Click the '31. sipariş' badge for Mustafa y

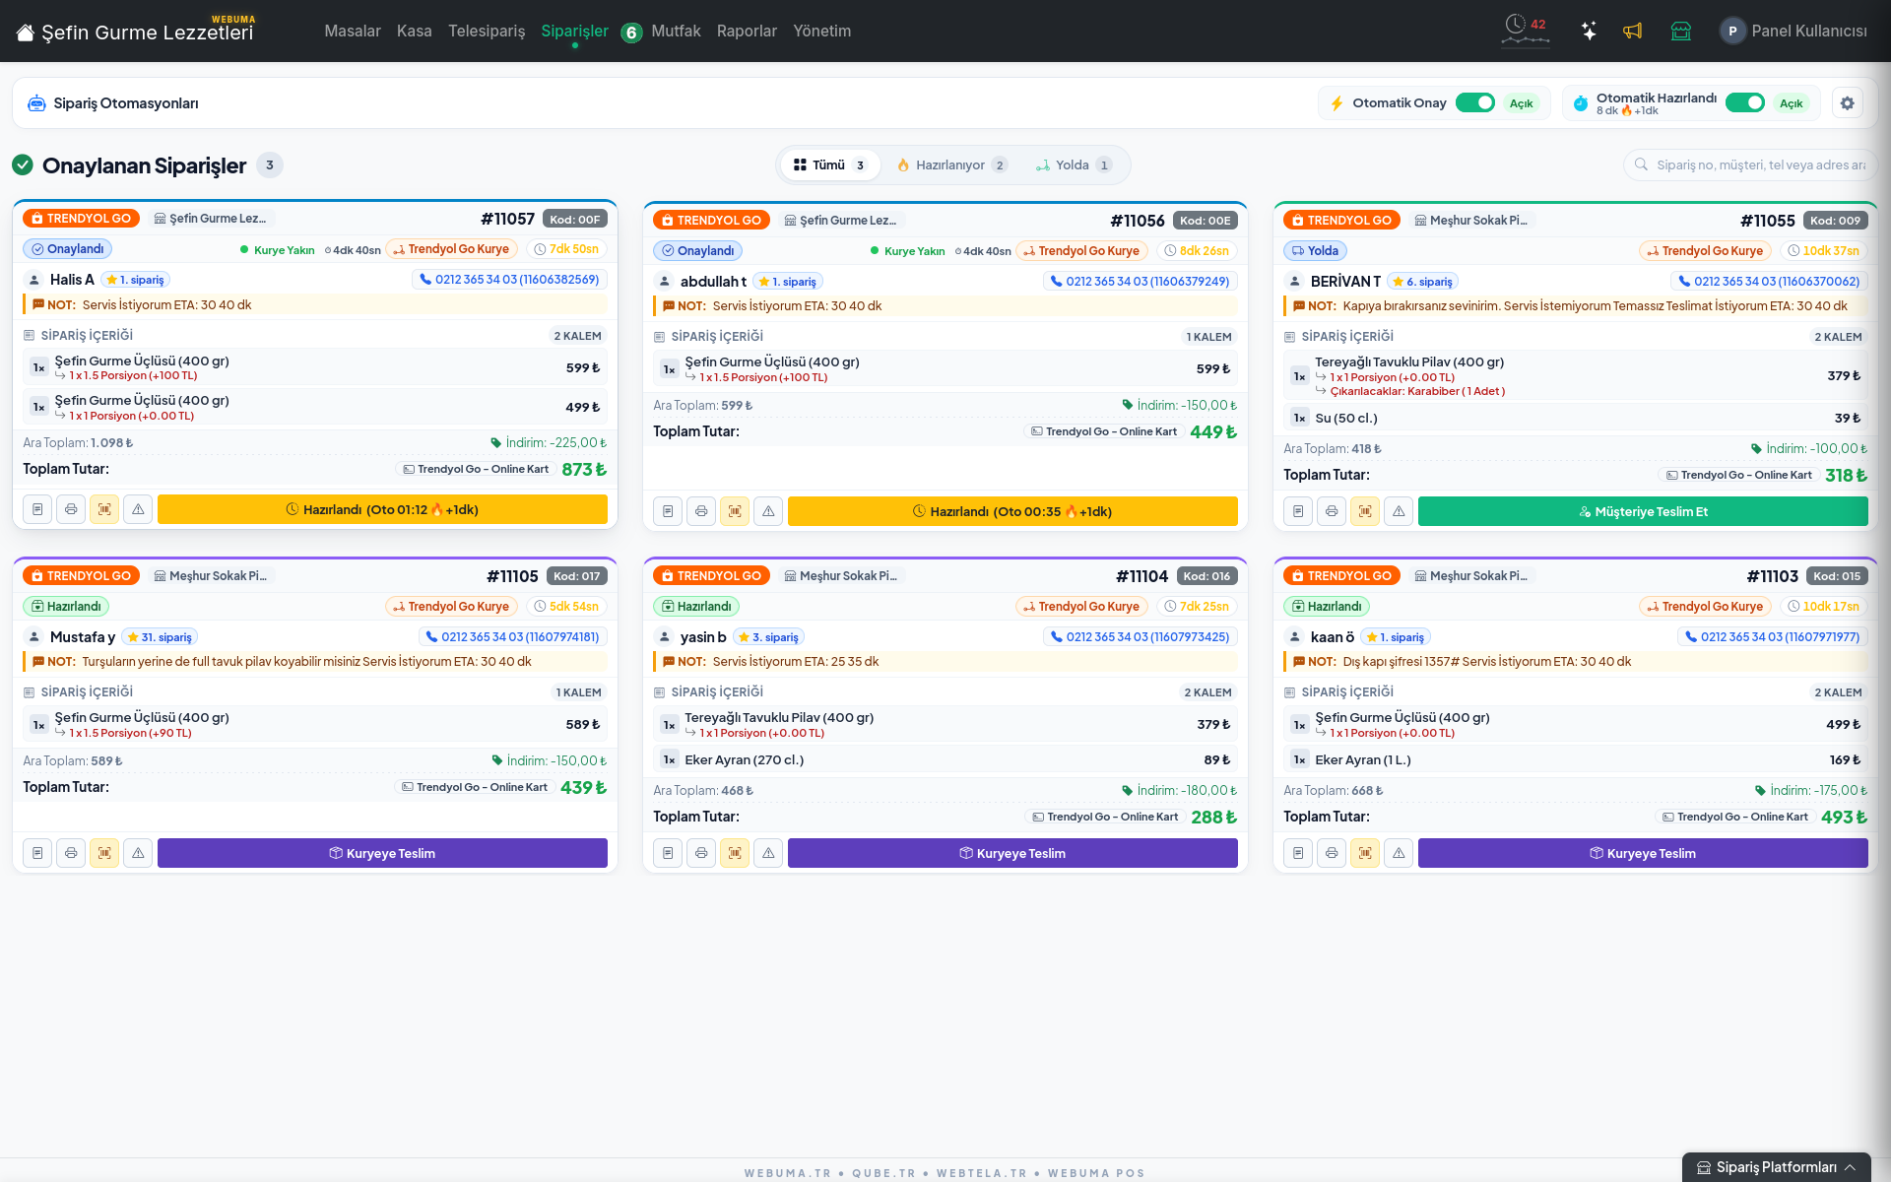[x=160, y=637]
